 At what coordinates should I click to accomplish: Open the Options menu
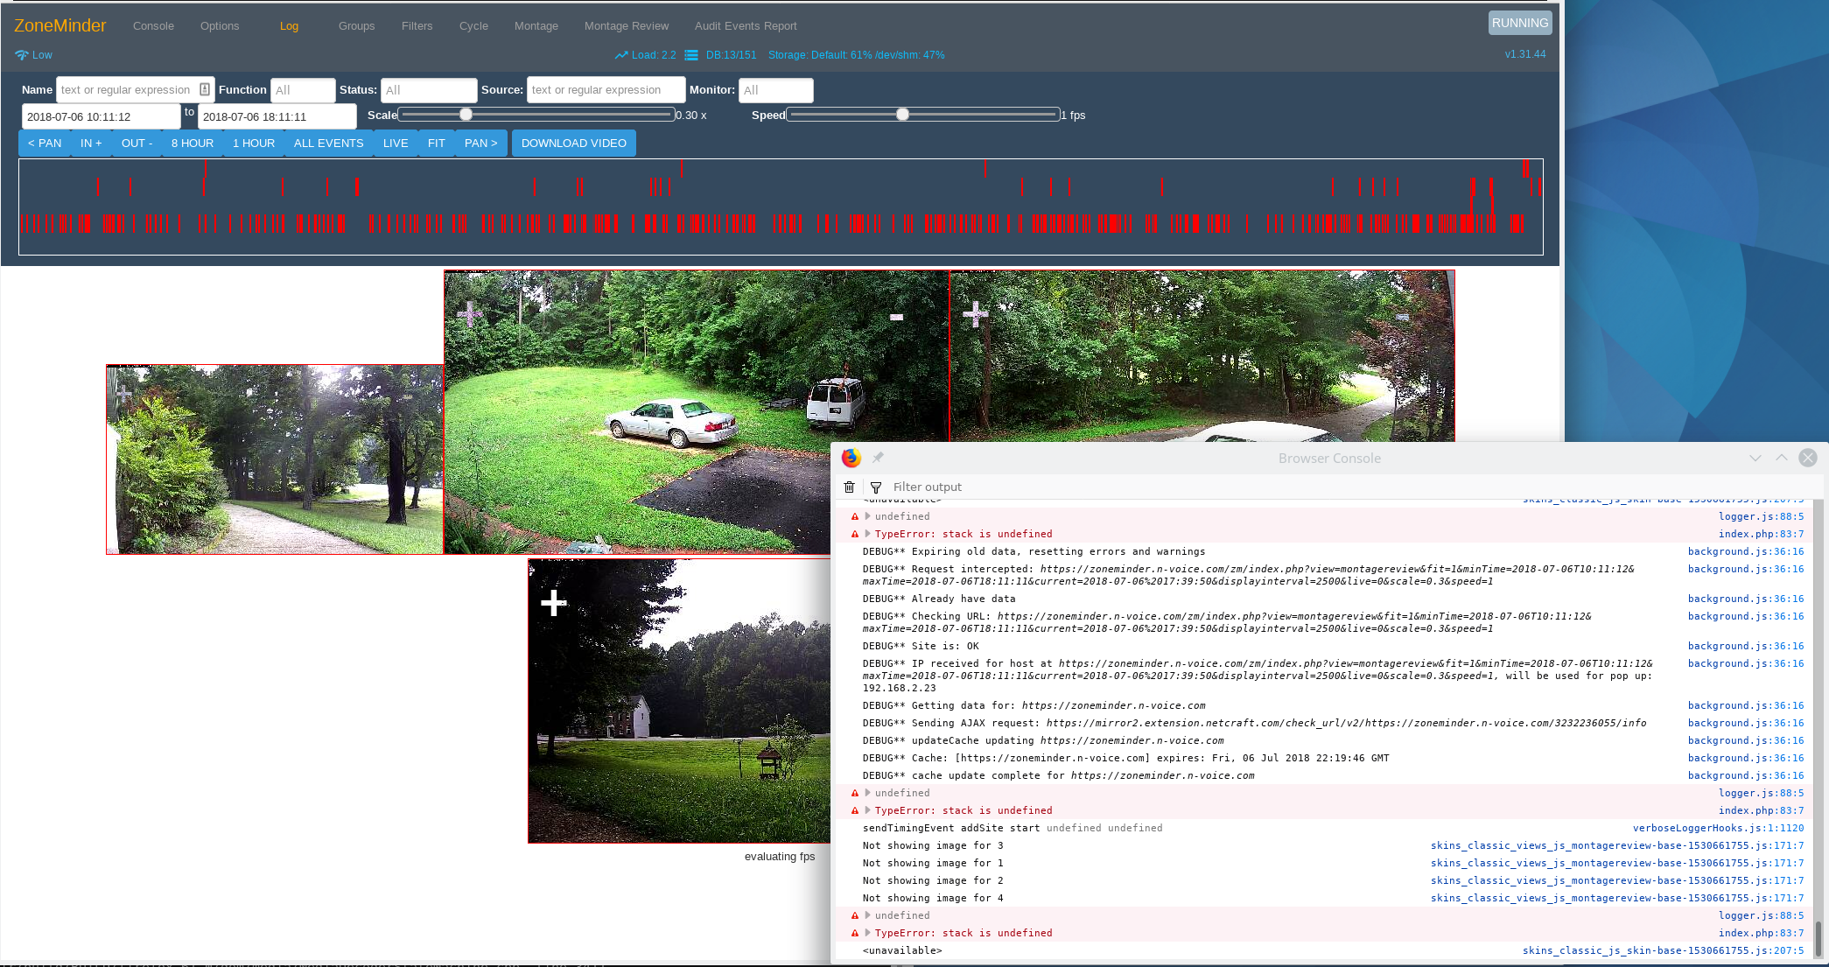click(219, 25)
